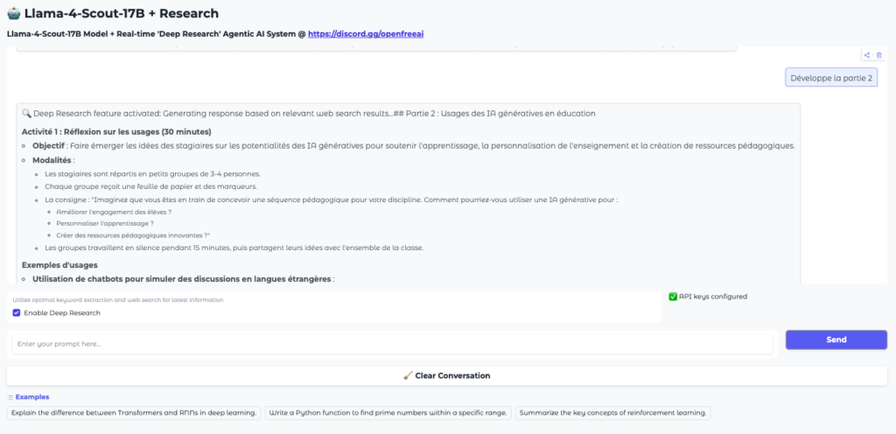Pick the reinforcement learning summary example

tap(612, 412)
